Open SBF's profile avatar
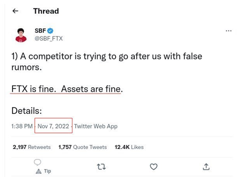248x177 pixels. click(x=21, y=35)
